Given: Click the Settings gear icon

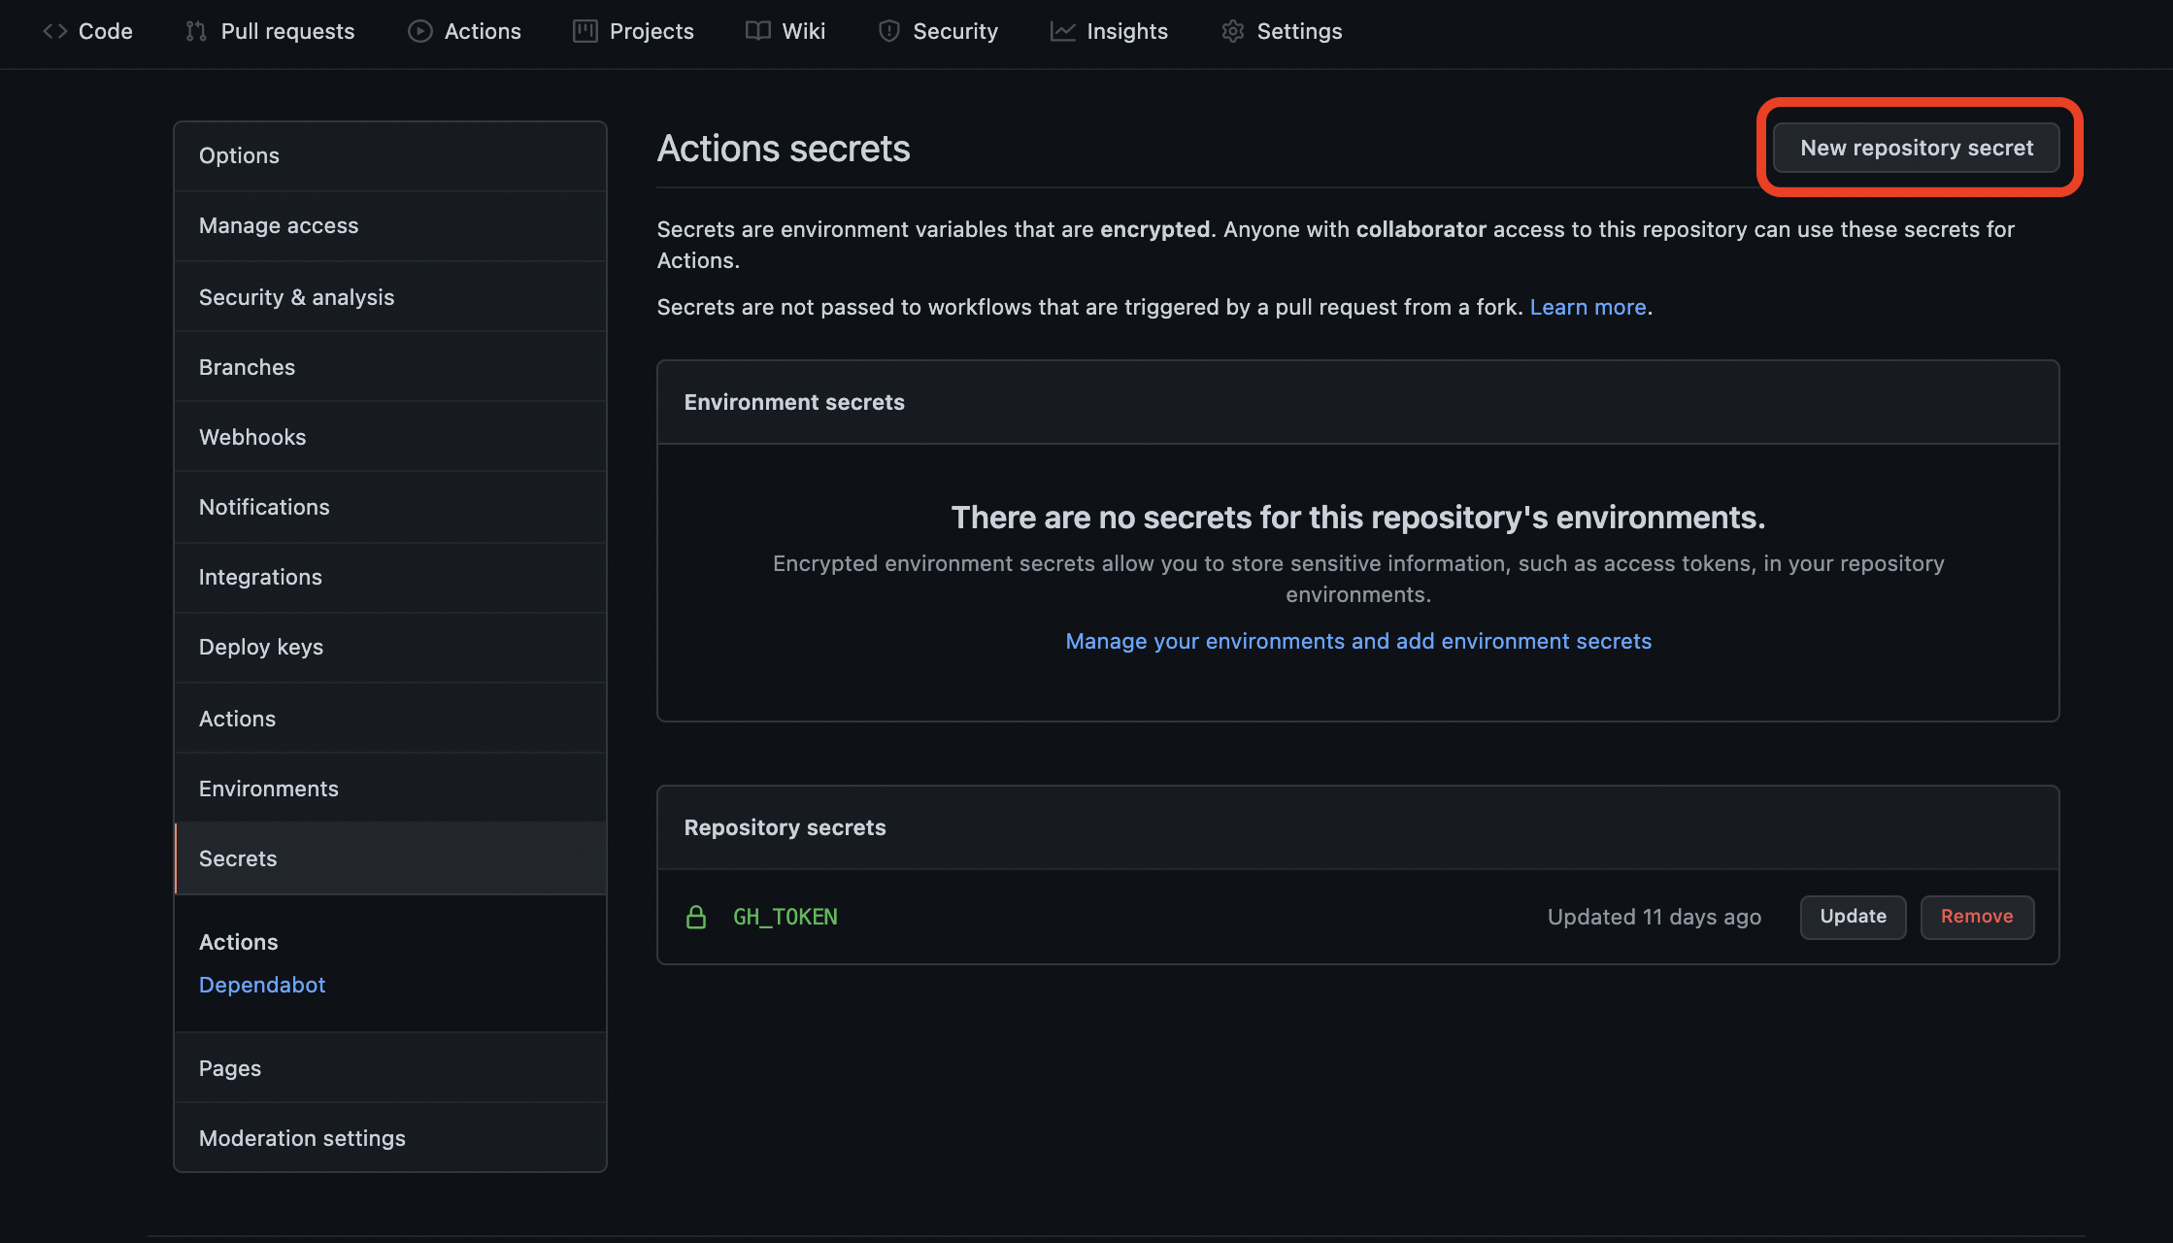Looking at the screenshot, I should point(1232,31).
